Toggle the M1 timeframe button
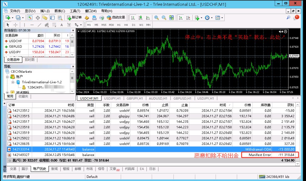 (89, 25)
